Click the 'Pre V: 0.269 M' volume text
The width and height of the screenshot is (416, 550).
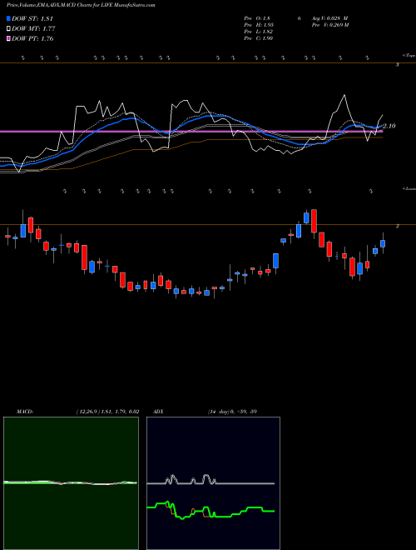[x=330, y=25]
